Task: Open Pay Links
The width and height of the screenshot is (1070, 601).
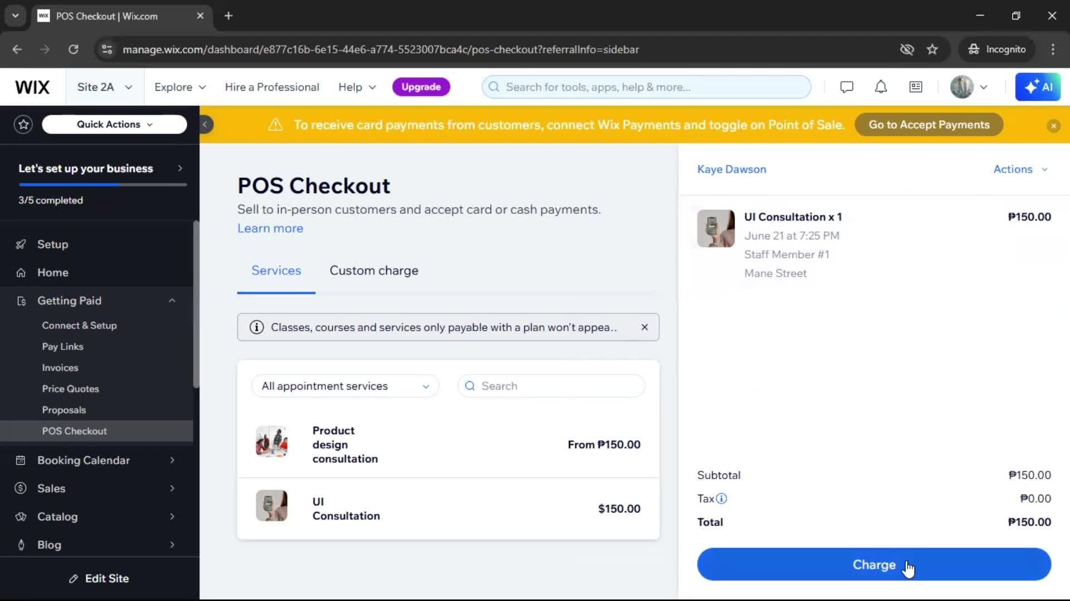Action: pyautogui.click(x=62, y=347)
